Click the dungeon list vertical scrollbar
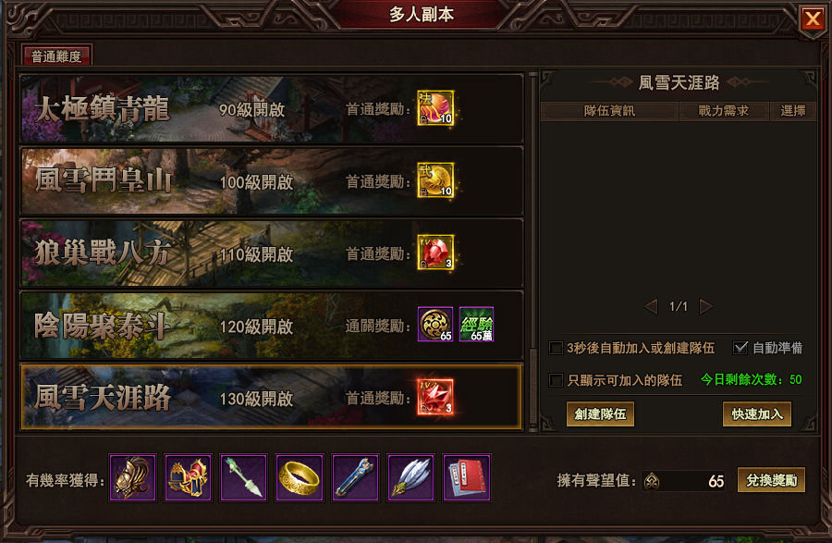Image resolution: width=832 pixels, height=543 pixels. (x=533, y=253)
